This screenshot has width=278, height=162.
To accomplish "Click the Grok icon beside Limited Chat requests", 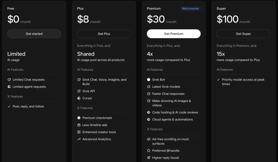I will coord(9,80).
